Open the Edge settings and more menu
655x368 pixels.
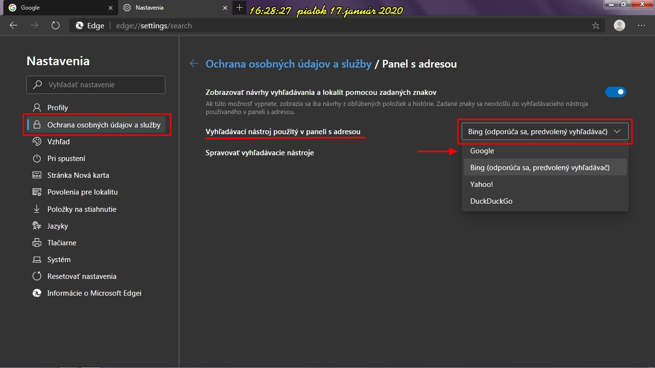(642, 25)
